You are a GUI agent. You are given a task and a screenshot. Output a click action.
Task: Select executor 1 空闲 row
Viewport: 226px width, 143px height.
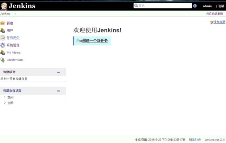coord(33,97)
